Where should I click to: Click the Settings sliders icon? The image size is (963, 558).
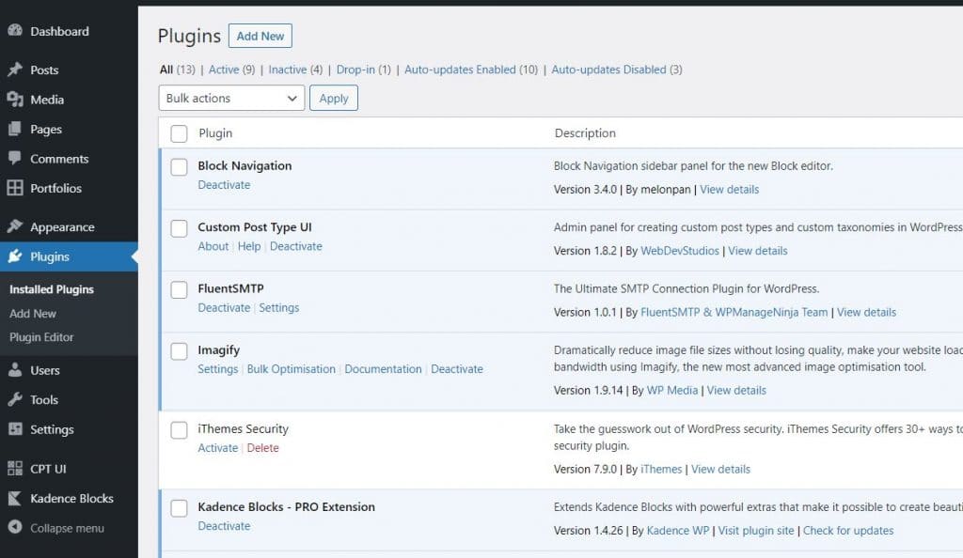click(x=15, y=429)
